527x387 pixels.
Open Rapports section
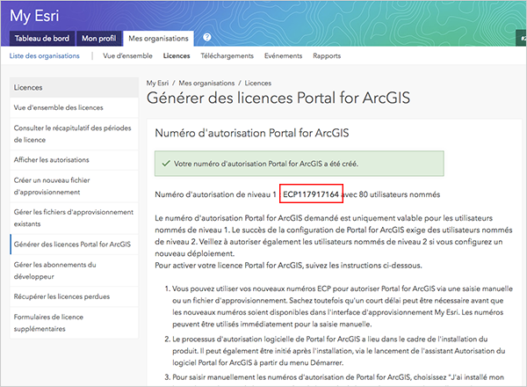tap(327, 56)
